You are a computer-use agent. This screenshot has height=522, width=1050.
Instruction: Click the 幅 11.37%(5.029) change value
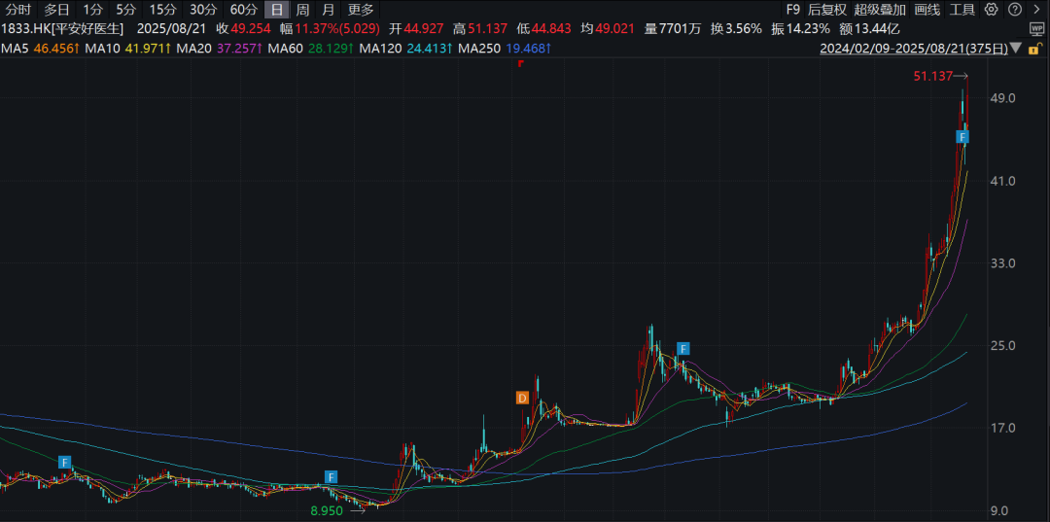point(331,29)
